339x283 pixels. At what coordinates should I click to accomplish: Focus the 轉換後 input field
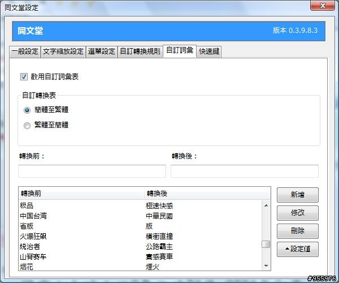click(x=245, y=171)
